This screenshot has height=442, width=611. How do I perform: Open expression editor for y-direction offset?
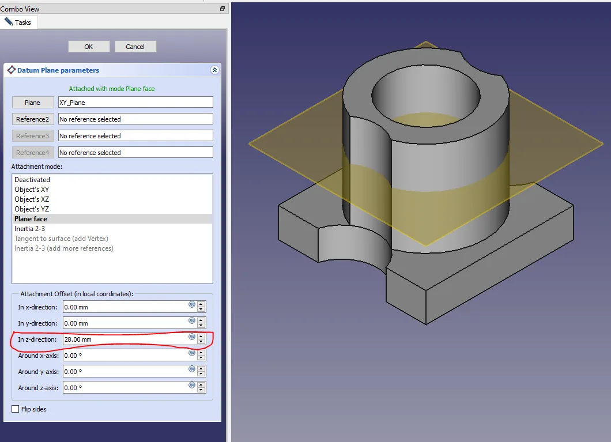(192, 321)
